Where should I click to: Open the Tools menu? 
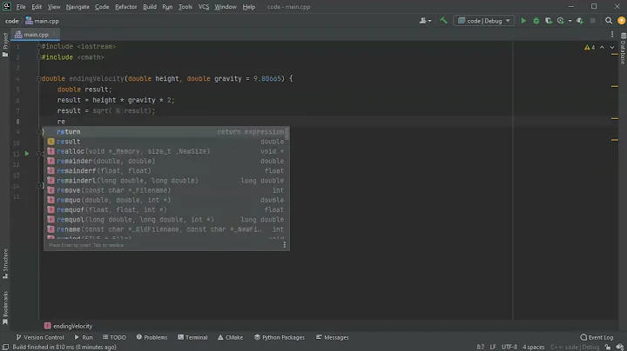[x=185, y=7]
